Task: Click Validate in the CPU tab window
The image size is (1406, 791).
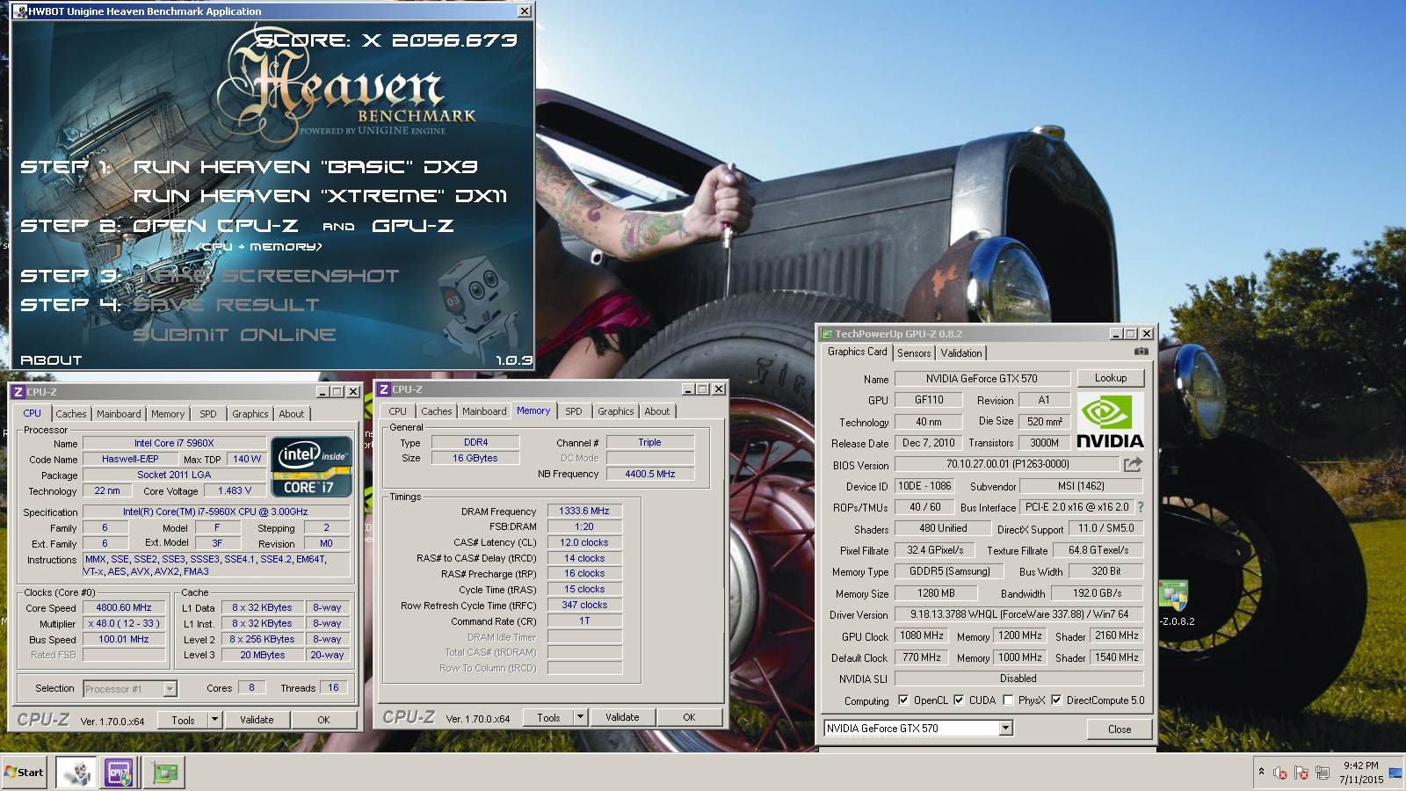Action: click(x=257, y=720)
